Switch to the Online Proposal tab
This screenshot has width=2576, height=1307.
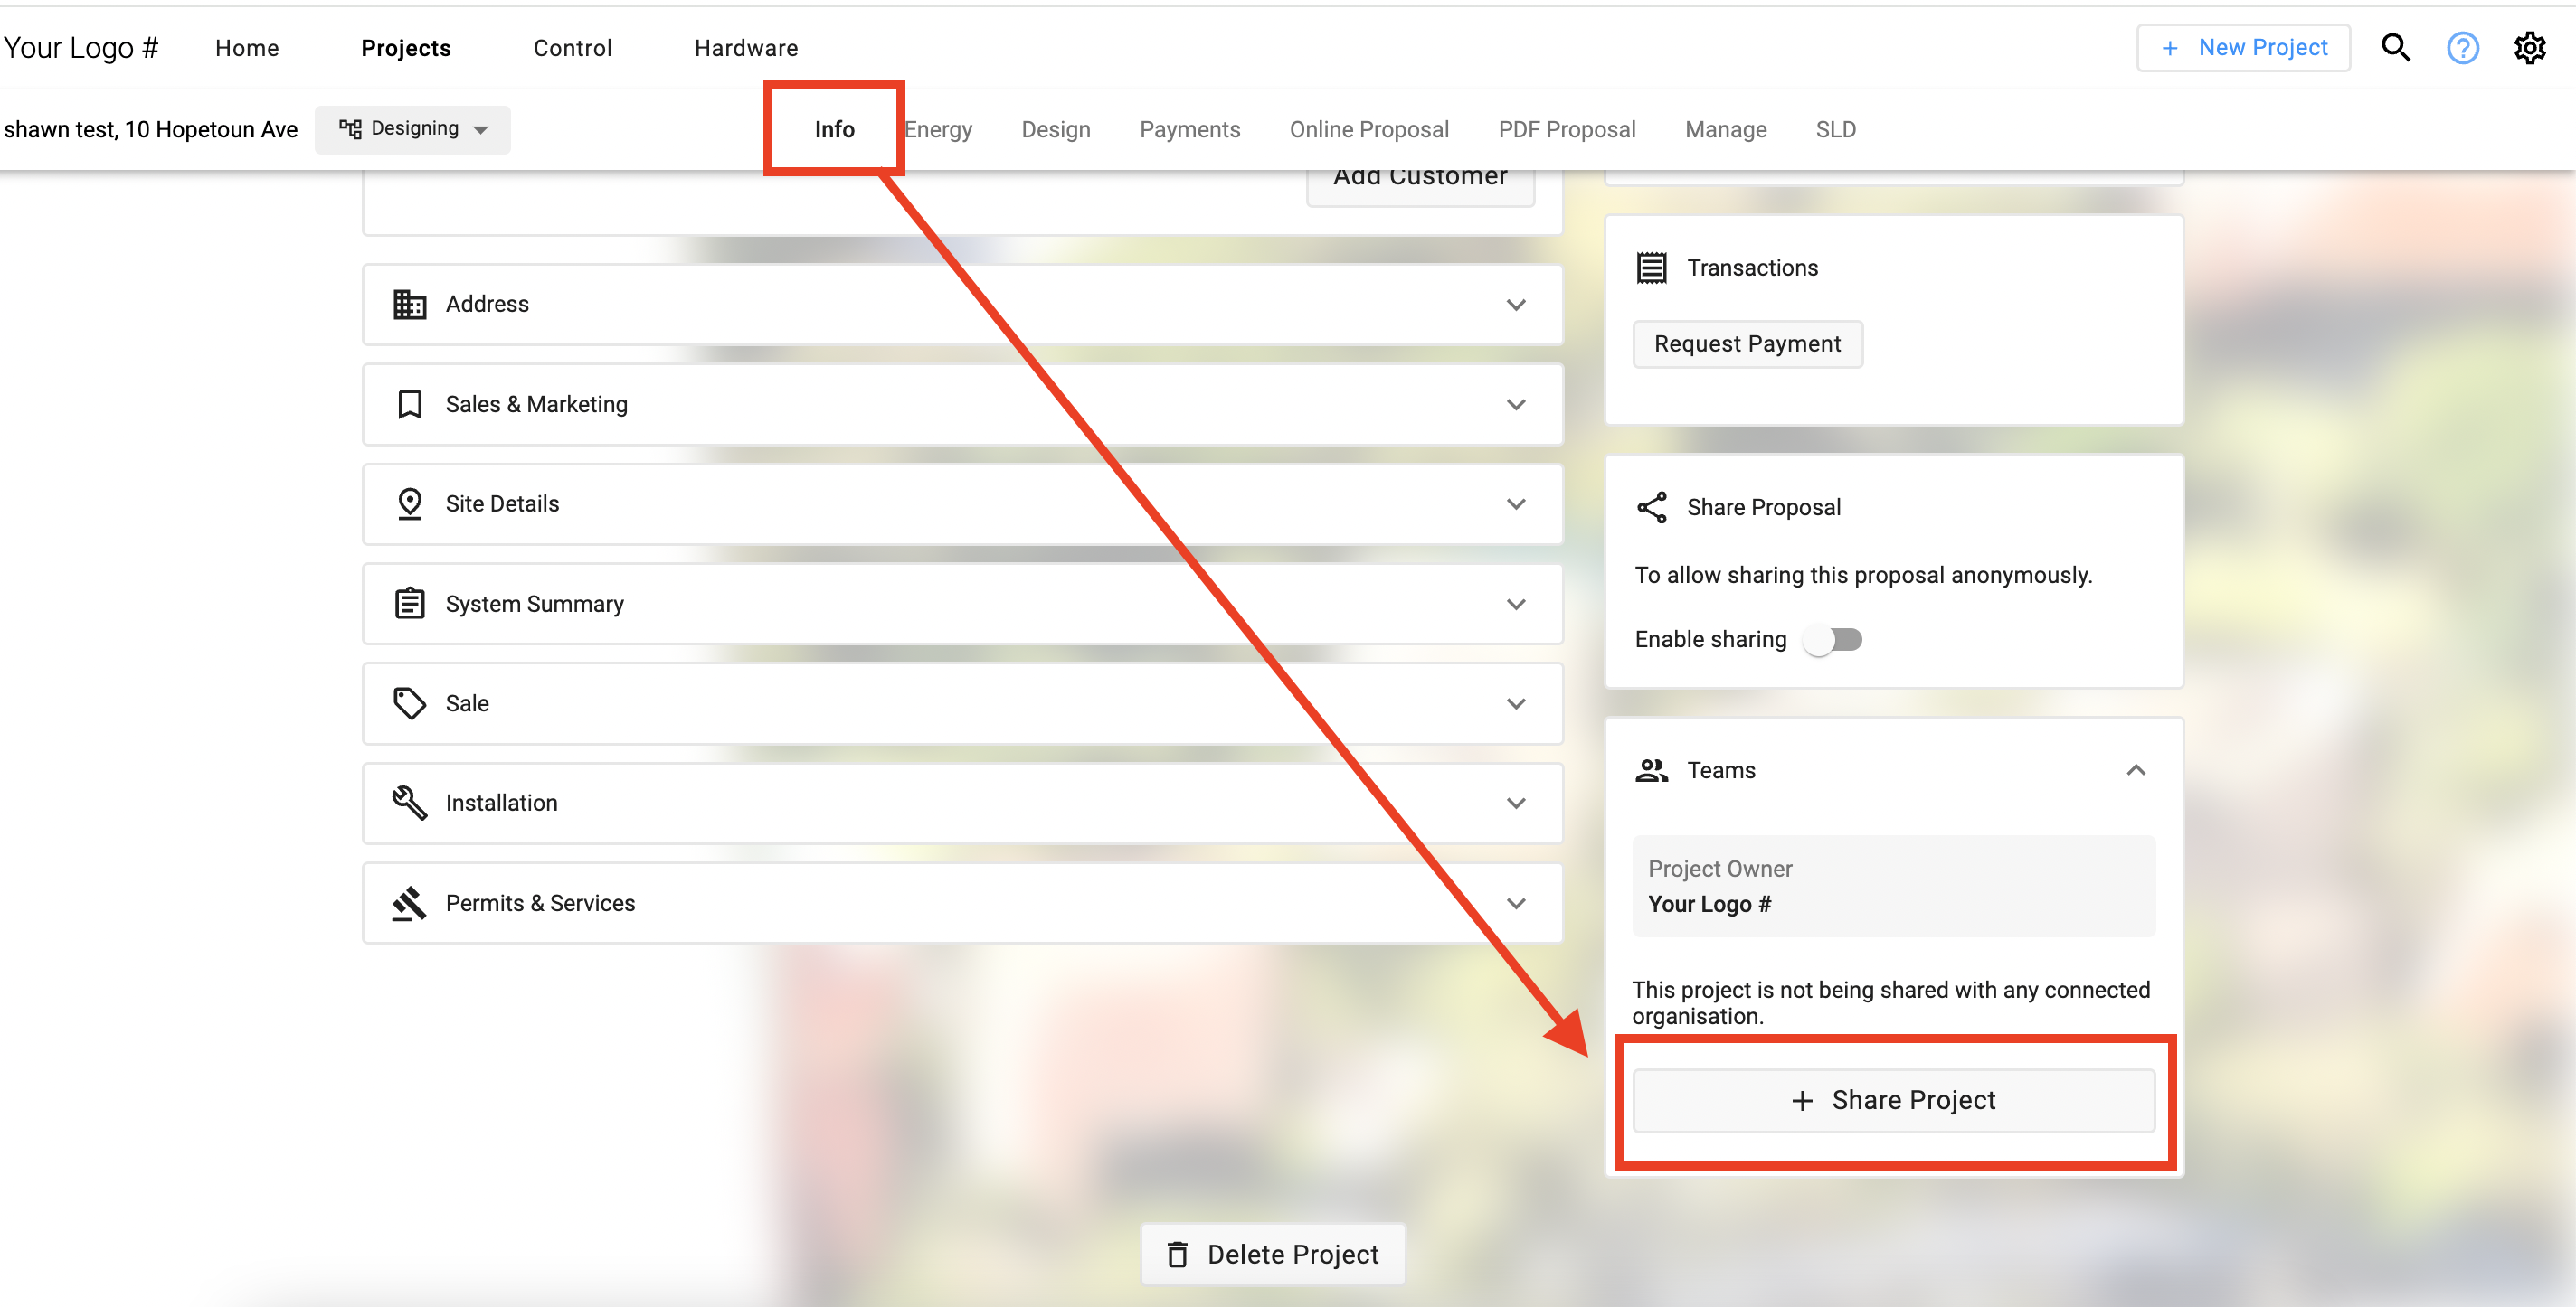point(1368,130)
